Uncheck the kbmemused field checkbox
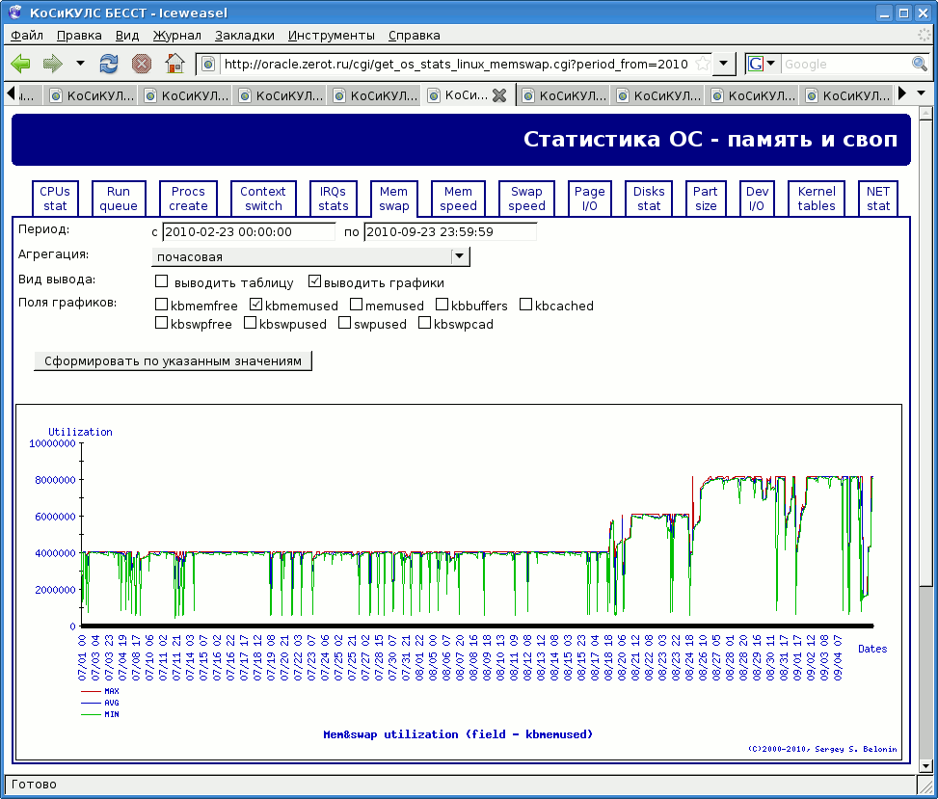Screen dimensions: 938x799 click(x=256, y=306)
